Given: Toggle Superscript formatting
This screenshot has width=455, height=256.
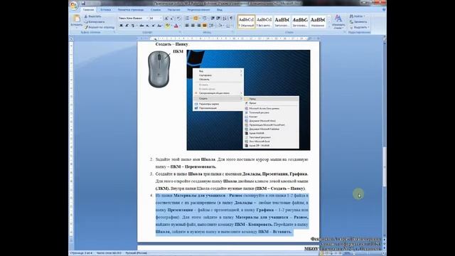Looking at the screenshot, I should click(x=153, y=26).
